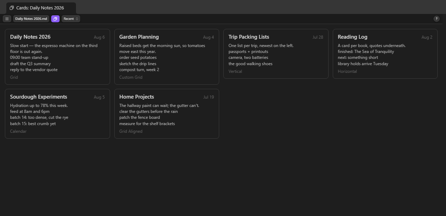Open the hamburger menu in the toolbar

7,19
